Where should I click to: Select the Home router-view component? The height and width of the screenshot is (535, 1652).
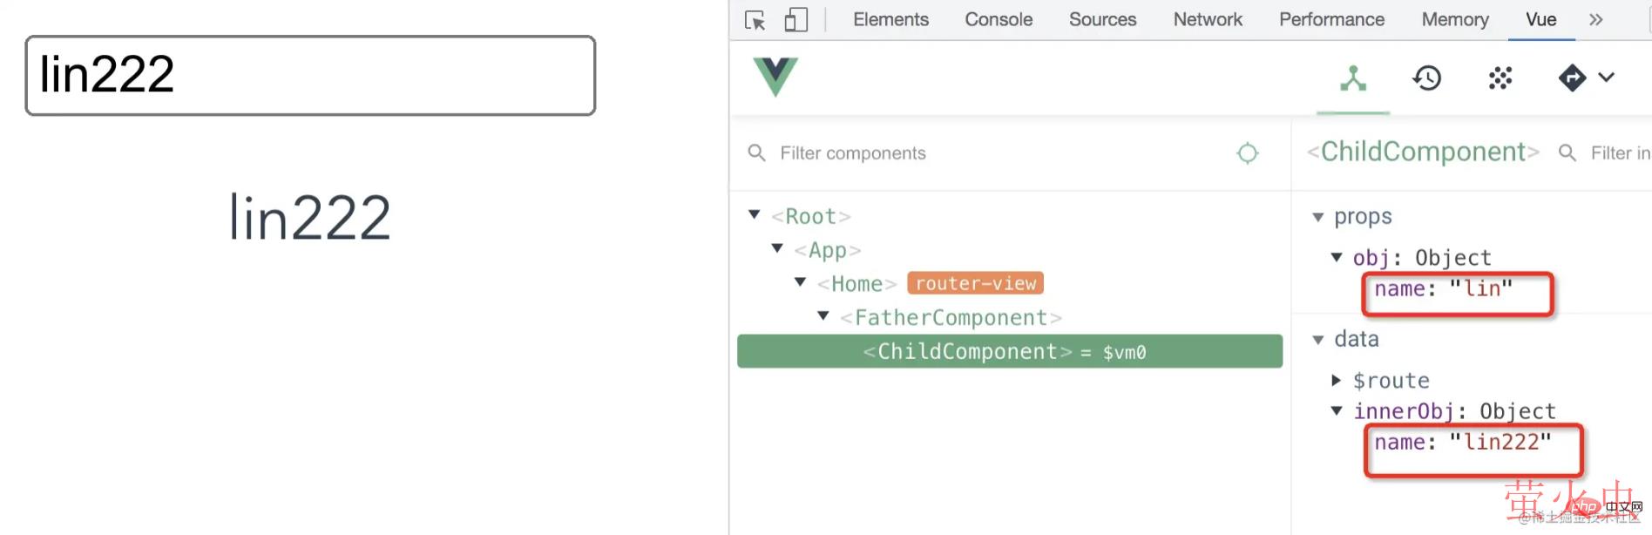click(x=856, y=284)
